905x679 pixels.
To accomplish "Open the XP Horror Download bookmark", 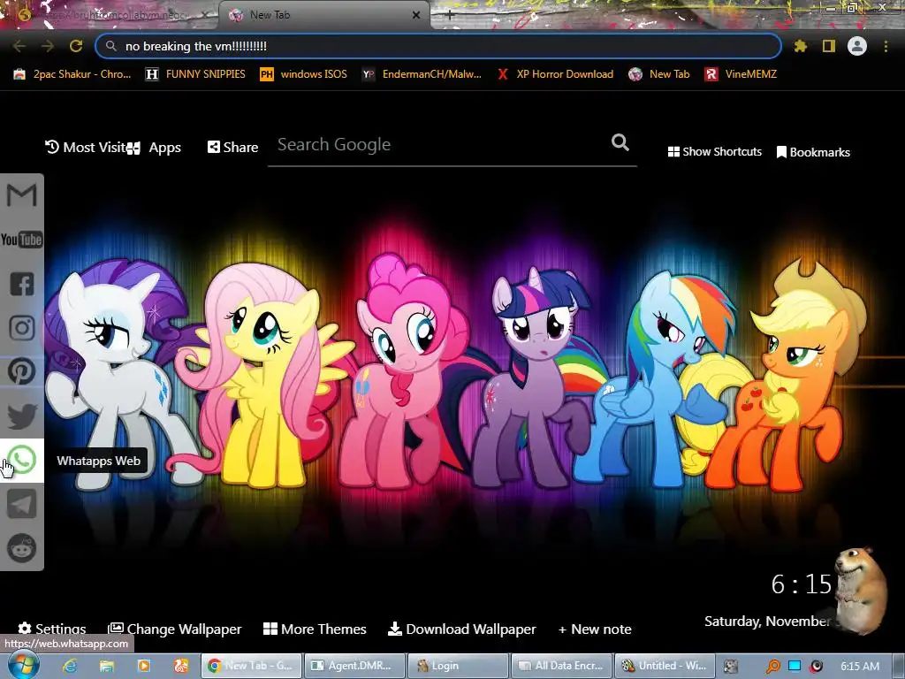I will (x=555, y=74).
